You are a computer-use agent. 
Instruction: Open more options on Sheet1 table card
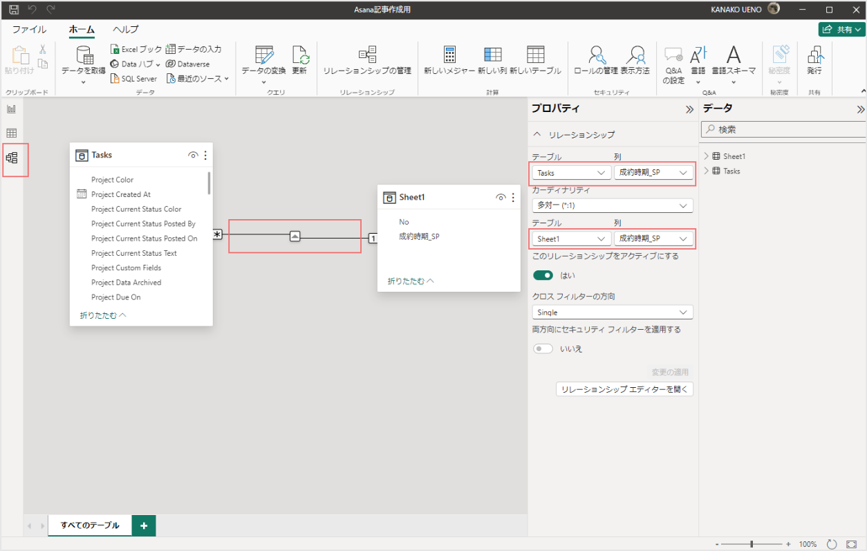[513, 198]
